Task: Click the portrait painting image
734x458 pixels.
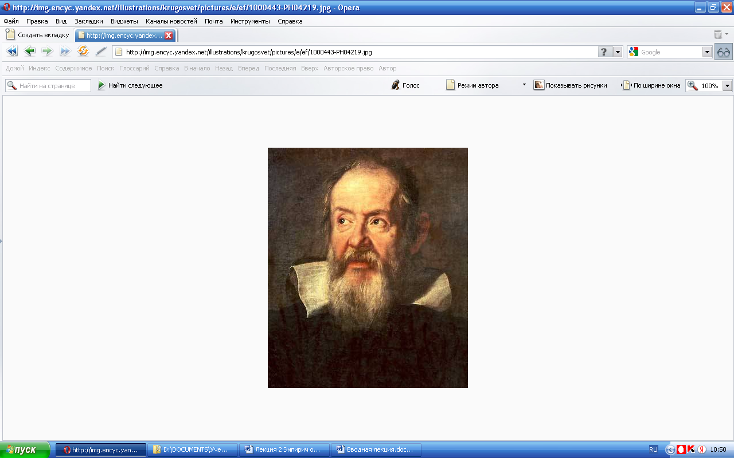Action: point(368,268)
